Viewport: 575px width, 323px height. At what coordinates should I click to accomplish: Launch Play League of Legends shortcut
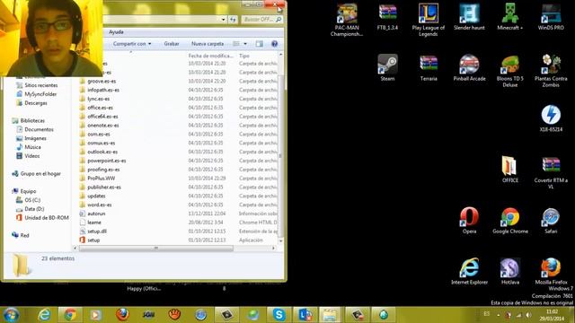click(429, 21)
